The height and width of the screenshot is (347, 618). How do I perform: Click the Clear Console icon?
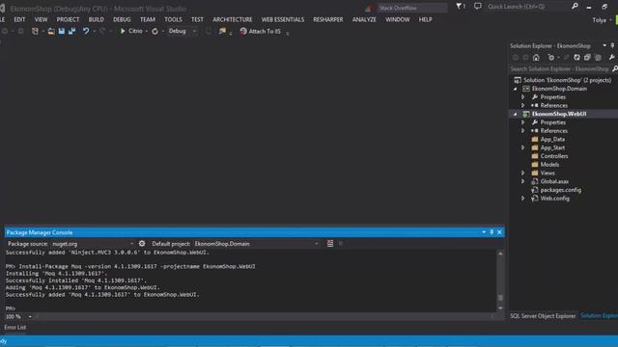click(x=330, y=244)
